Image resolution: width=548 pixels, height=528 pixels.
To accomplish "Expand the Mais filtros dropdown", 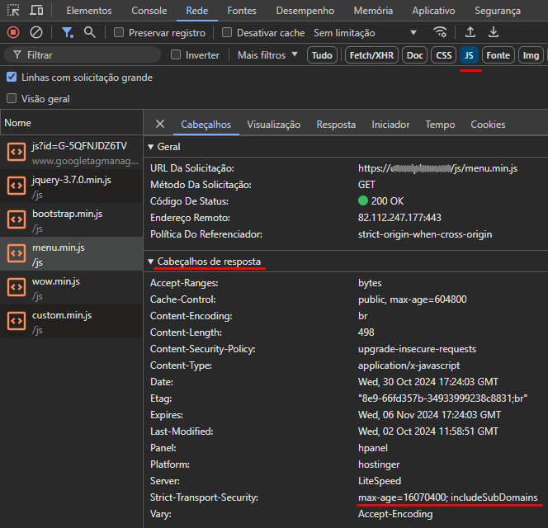I will click(267, 55).
